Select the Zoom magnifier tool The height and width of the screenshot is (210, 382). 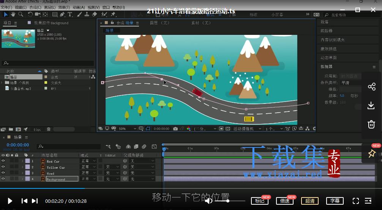pyautogui.click(x=21, y=14)
